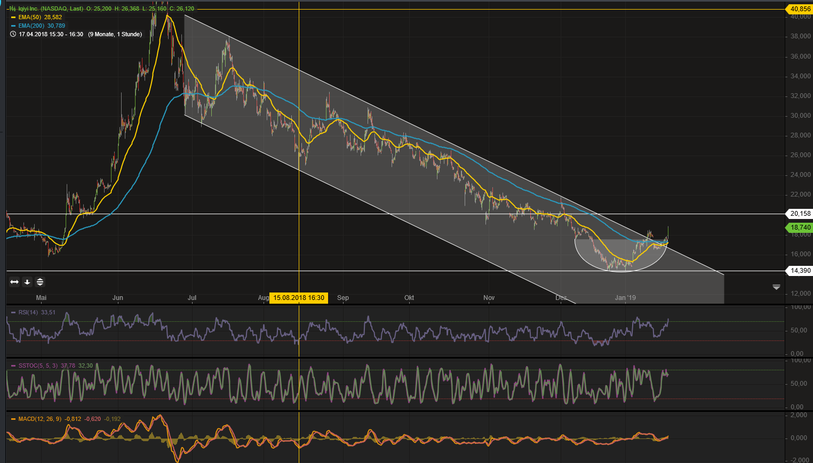Expand the collapse arrow at chart bottom right
The height and width of the screenshot is (463, 813).
pos(776,287)
